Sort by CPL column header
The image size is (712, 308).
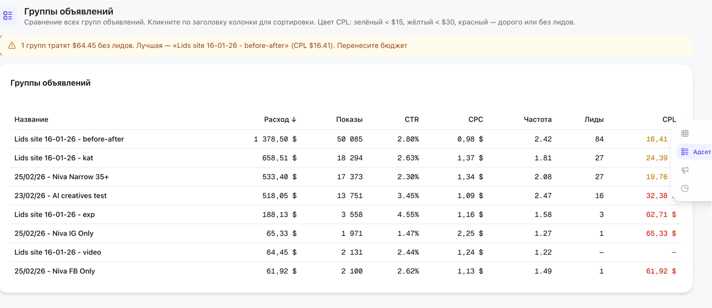point(669,120)
